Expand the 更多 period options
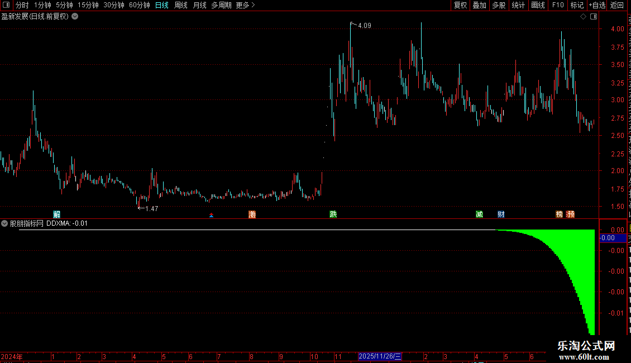Image resolution: width=631 pixels, height=363 pixels. pos(245,5)
